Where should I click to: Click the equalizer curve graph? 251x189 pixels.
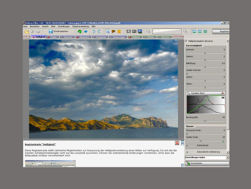(x=206, y=105)
